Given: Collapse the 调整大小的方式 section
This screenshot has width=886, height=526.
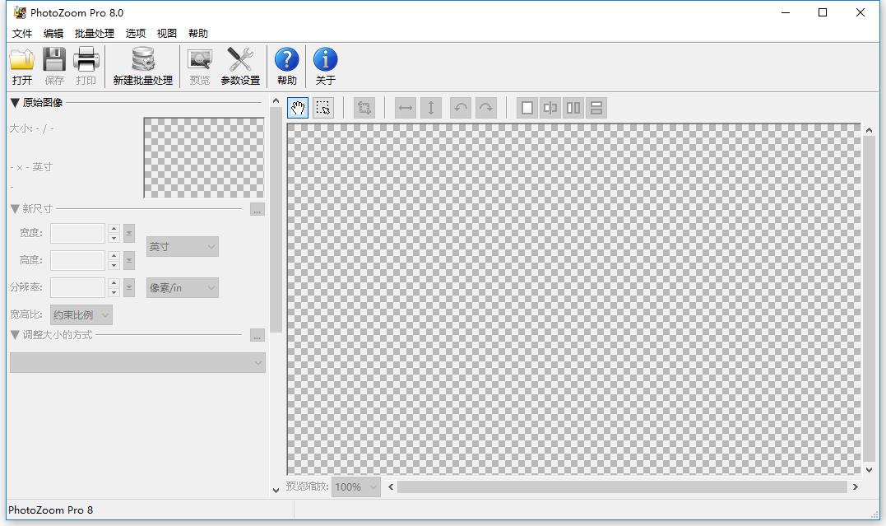Looking at the screenshot, I should (16, 335).
